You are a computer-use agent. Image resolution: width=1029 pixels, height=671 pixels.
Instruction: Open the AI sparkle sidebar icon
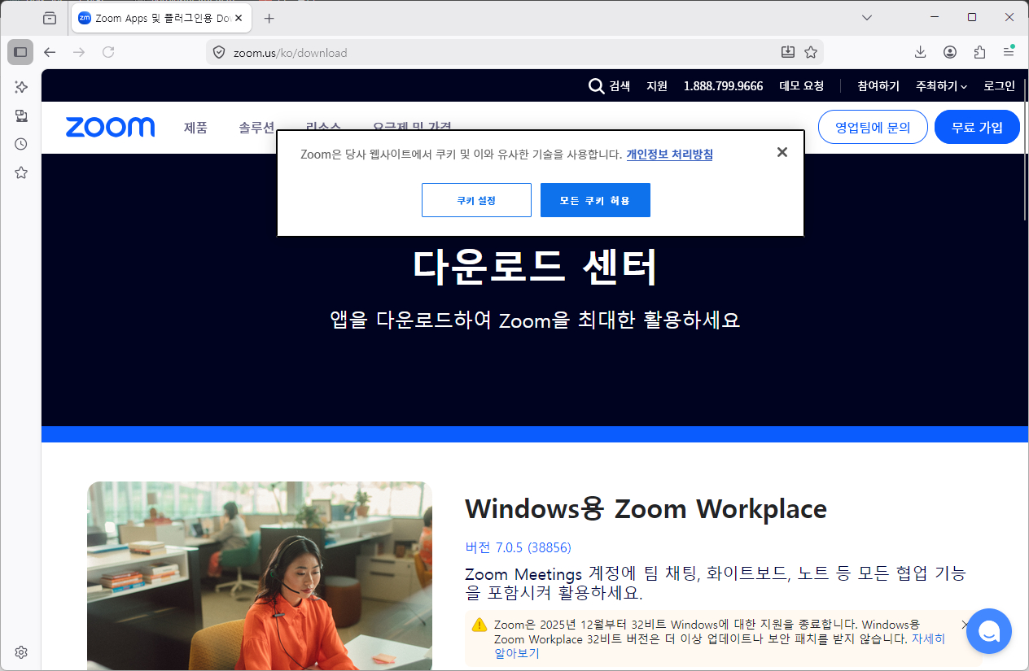[x=21, y=86]
